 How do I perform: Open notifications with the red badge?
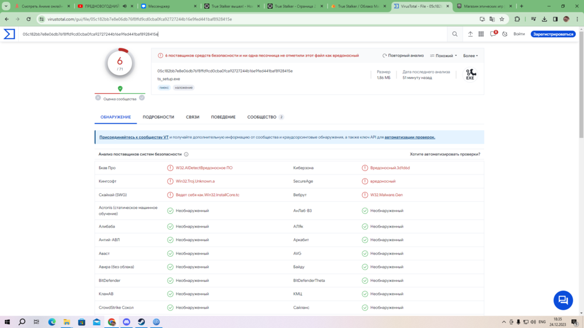pyautogui.click(x=493, y=34)
